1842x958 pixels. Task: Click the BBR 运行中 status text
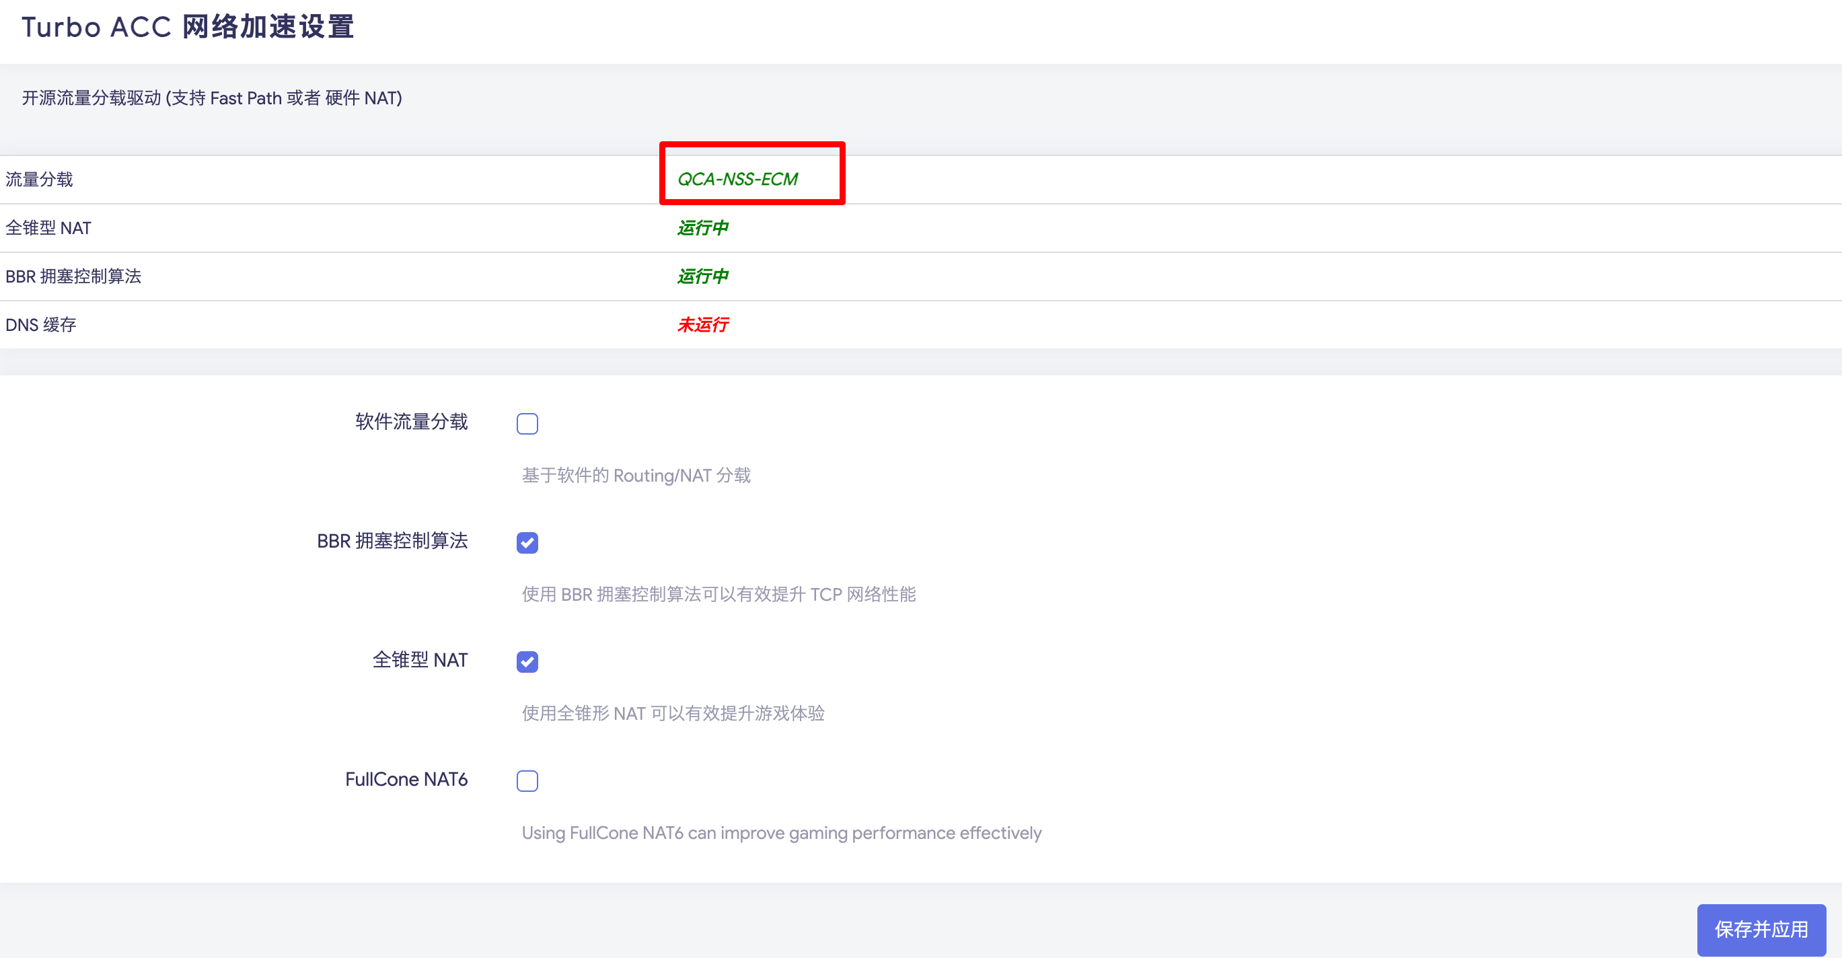pos(702,276)
